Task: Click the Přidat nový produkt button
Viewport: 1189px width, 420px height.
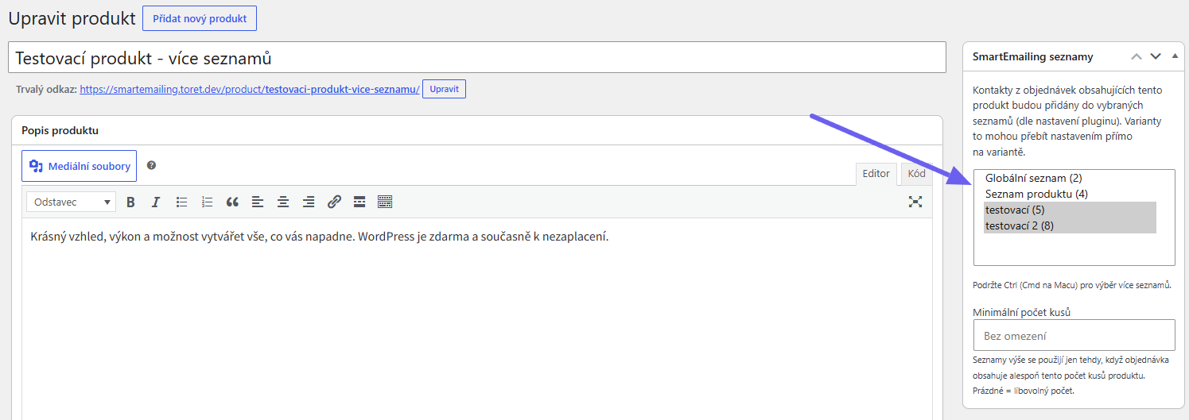Action: point(200,18)
